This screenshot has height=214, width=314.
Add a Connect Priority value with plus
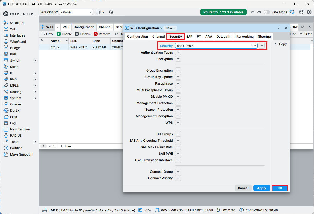(x=178, y=178)
